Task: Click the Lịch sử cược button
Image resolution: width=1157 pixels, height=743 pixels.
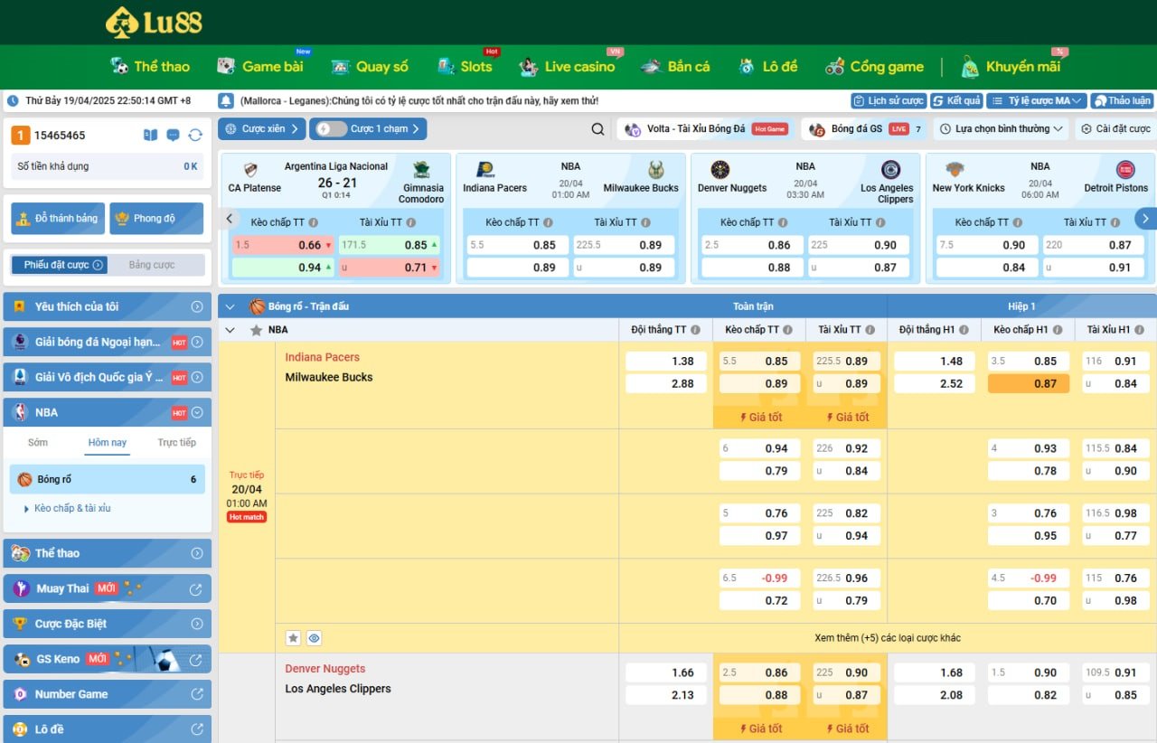Action: coord(888,101)
